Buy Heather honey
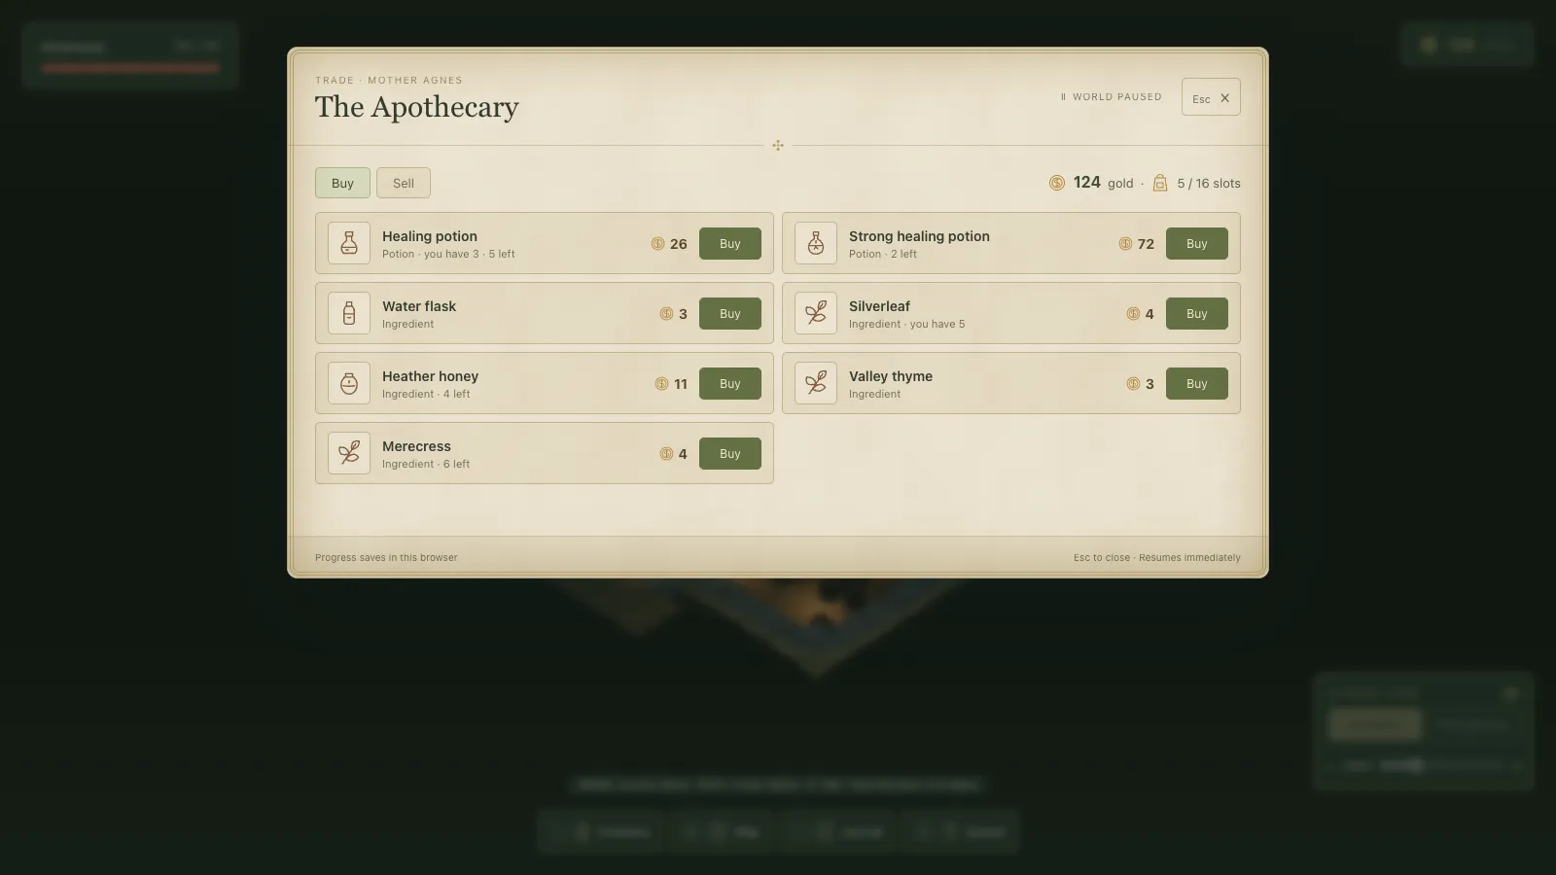This screenshot has width=1556, height=875. click(730, 384)
